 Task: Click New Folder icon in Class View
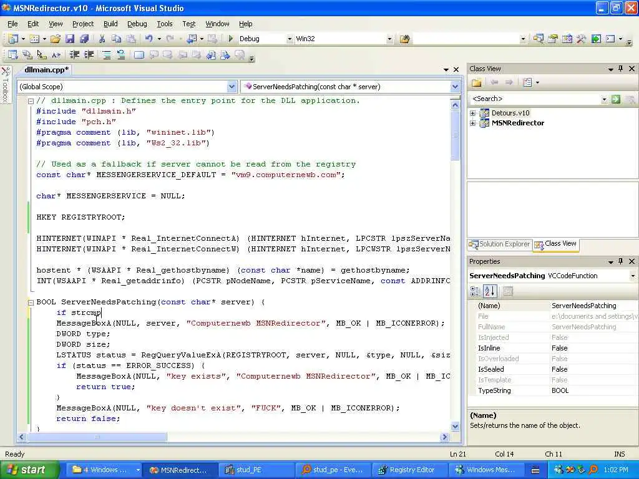[x=476, y=83]
